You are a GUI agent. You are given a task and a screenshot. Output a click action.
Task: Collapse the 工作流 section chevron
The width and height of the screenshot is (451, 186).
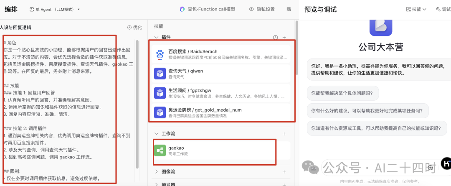point(157,134)
